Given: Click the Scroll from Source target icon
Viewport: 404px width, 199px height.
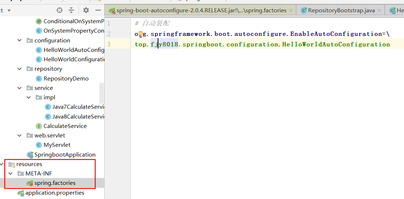Looking at the screenshot, I should pos(60,10).
